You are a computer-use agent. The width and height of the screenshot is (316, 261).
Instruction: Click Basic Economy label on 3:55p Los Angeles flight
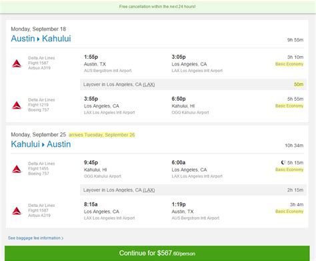(x=289, y=106)
